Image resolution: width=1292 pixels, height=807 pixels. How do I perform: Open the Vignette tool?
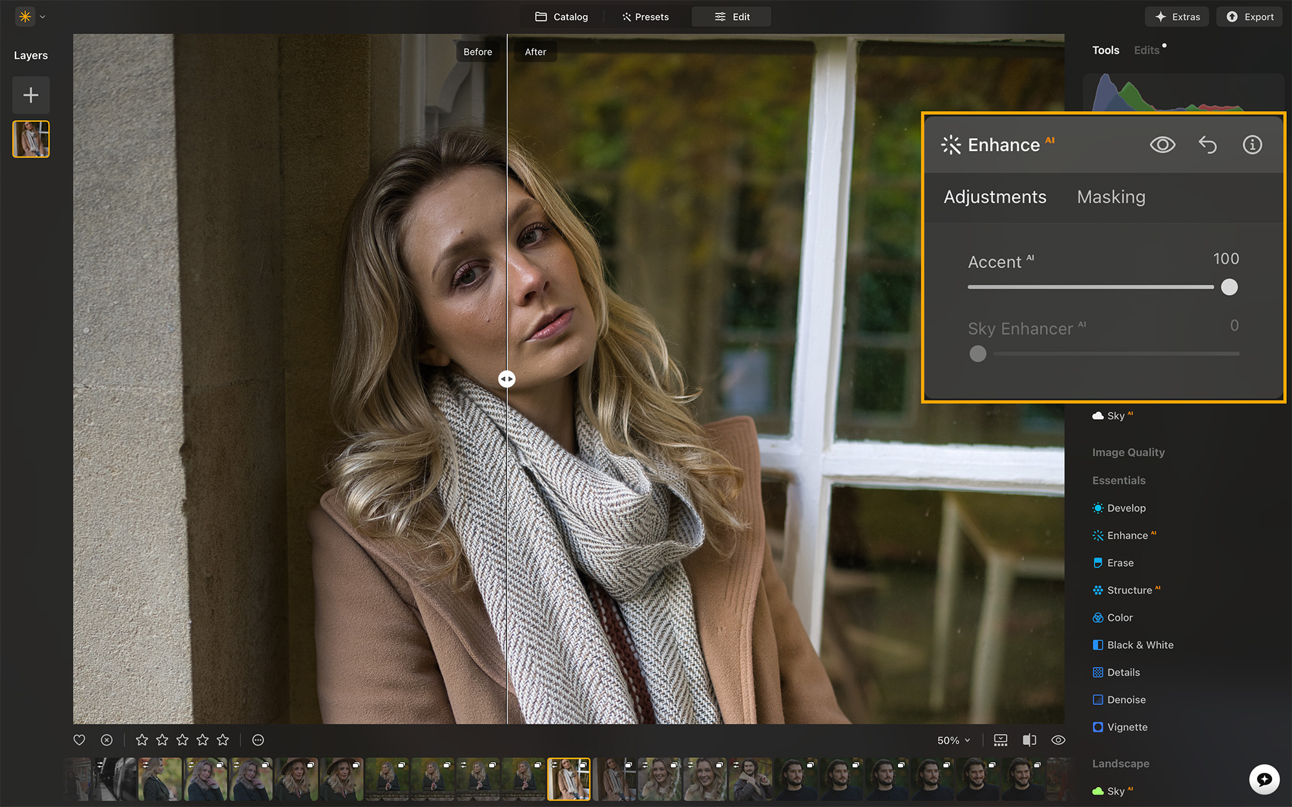point(1120,727)
